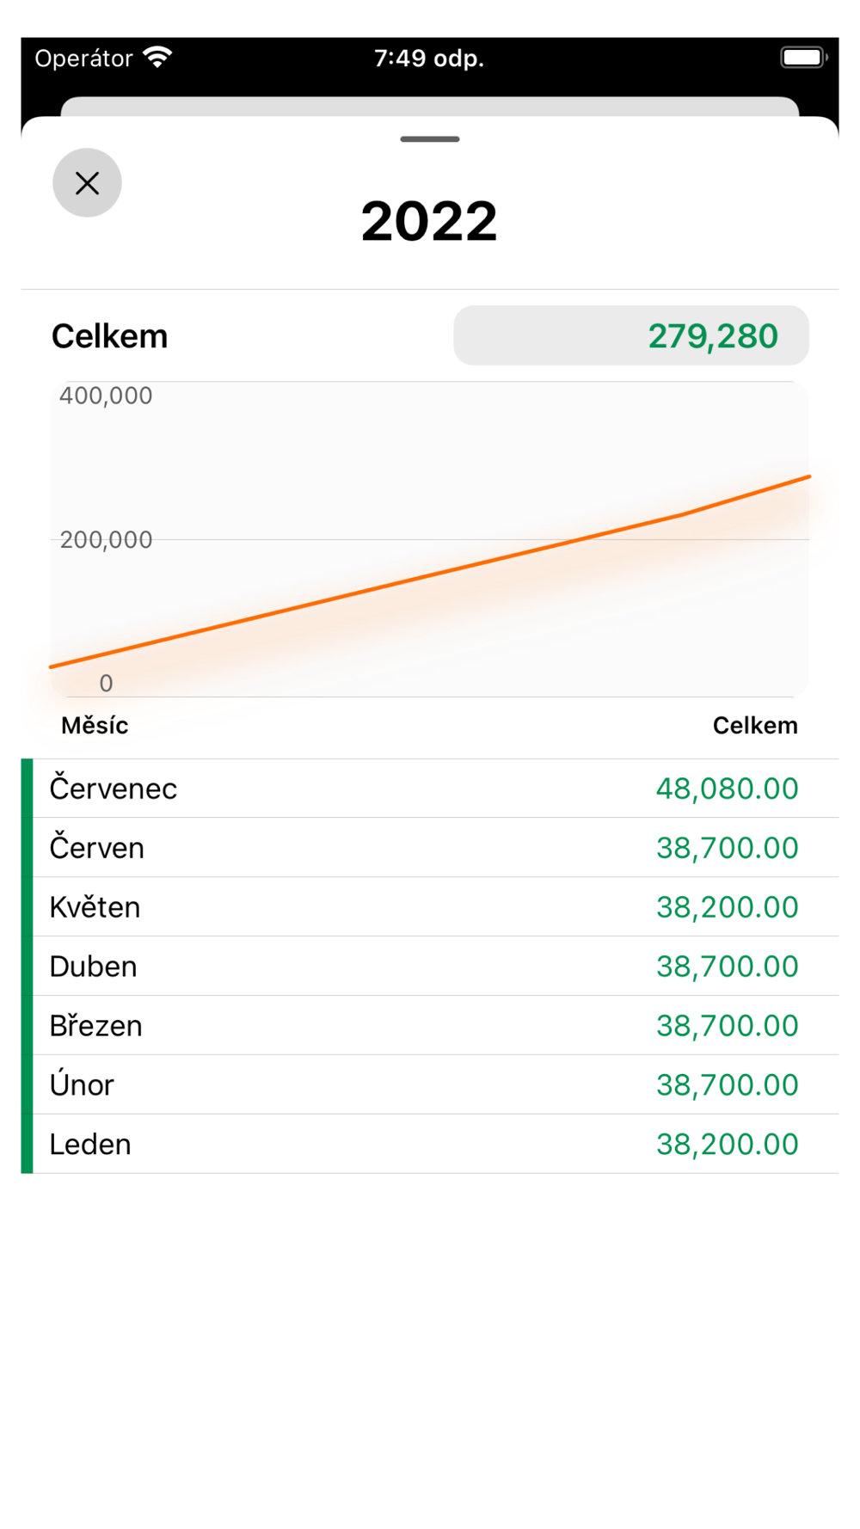
Task: Tap the sheet drag handle bar
Action: point(430,138)
